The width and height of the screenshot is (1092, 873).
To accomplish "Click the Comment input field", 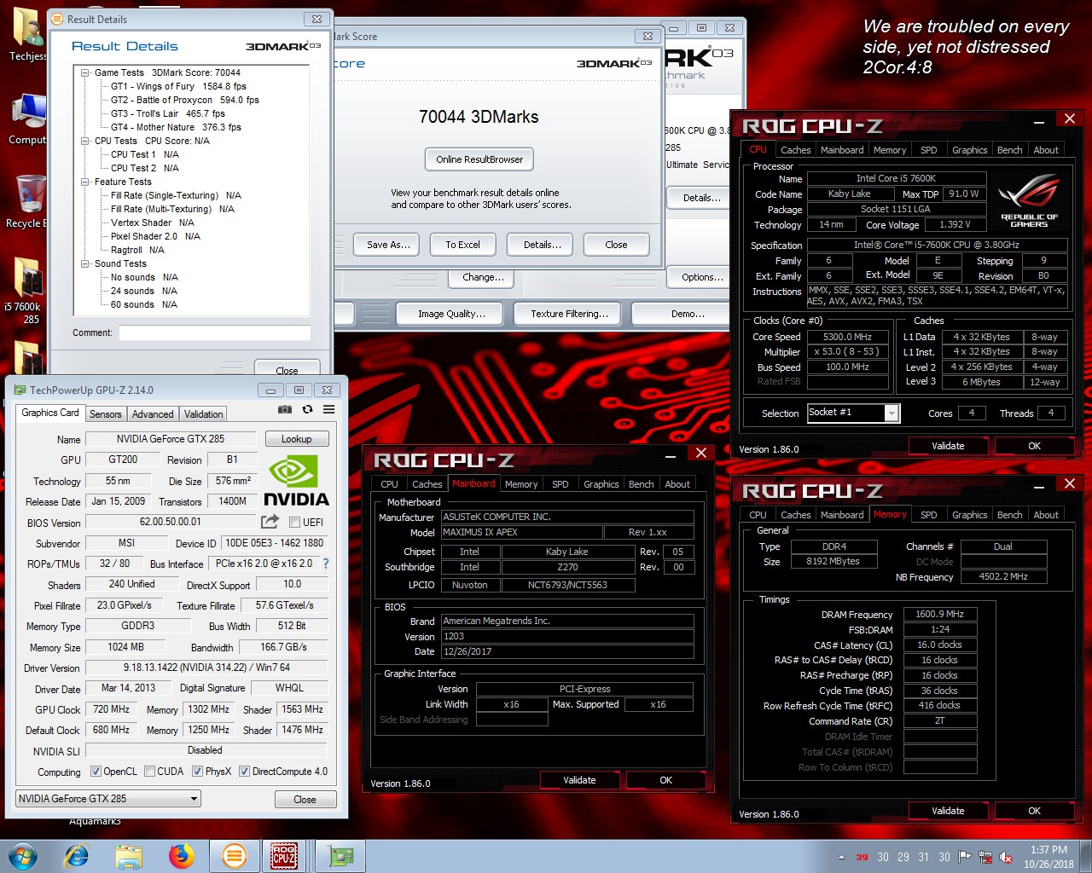I will coord(214,332).
